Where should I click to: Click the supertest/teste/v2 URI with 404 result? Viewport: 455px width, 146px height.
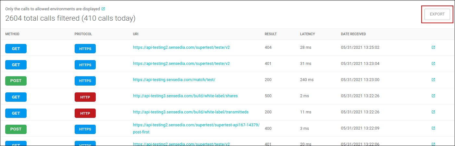tap(181, 47)
